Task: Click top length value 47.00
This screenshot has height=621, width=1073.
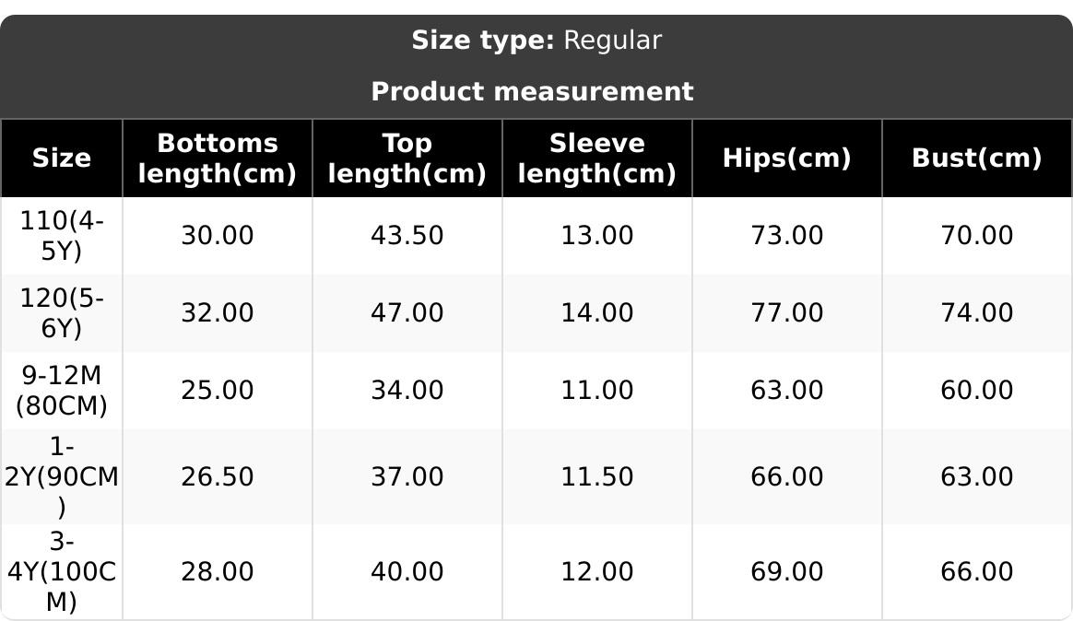Action: tap(407, 312)
